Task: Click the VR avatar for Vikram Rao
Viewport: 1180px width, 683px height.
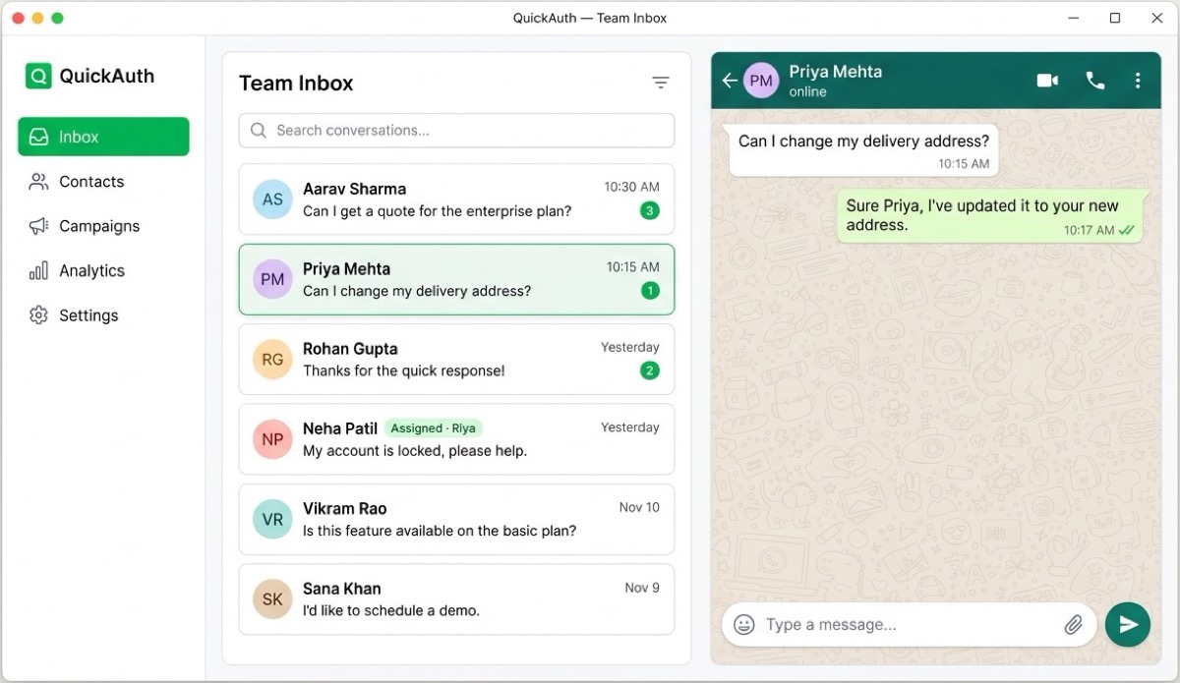Action: (272, 519)
